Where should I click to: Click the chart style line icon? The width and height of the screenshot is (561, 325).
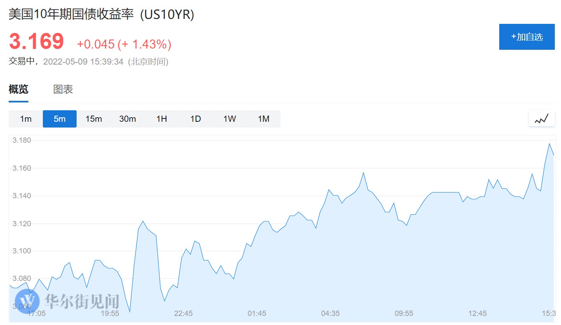(541, 119)
